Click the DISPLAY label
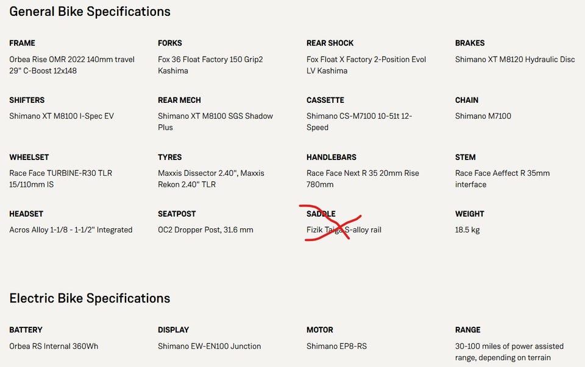Image resolution: width=585 pixels, height=367 pixels. 174,330
